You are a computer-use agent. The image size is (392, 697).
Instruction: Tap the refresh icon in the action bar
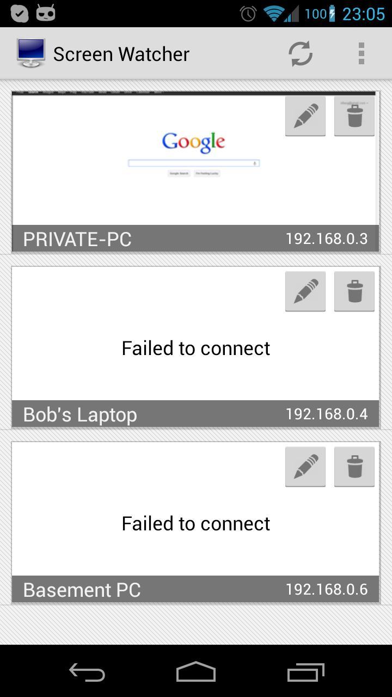(300, 54)
